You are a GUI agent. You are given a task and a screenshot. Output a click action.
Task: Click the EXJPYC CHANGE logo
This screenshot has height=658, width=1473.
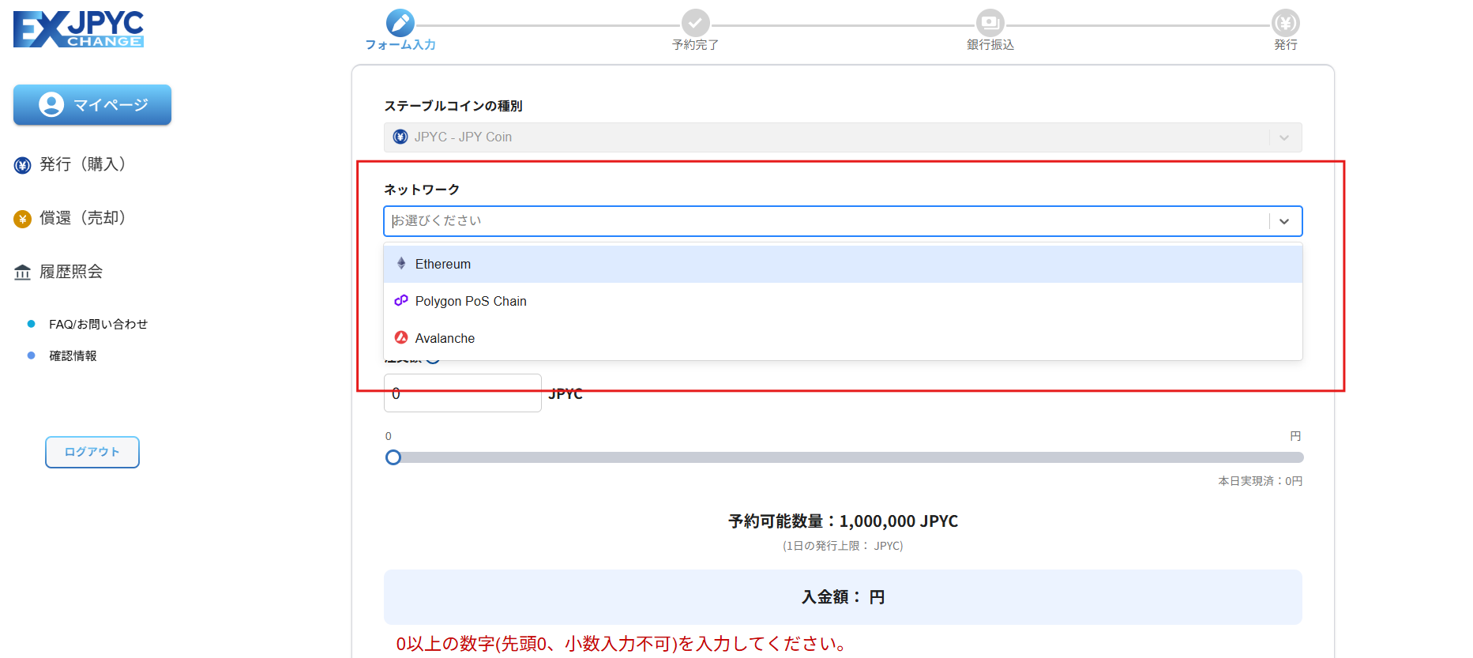pyautogui.click(x=78, y=29)
